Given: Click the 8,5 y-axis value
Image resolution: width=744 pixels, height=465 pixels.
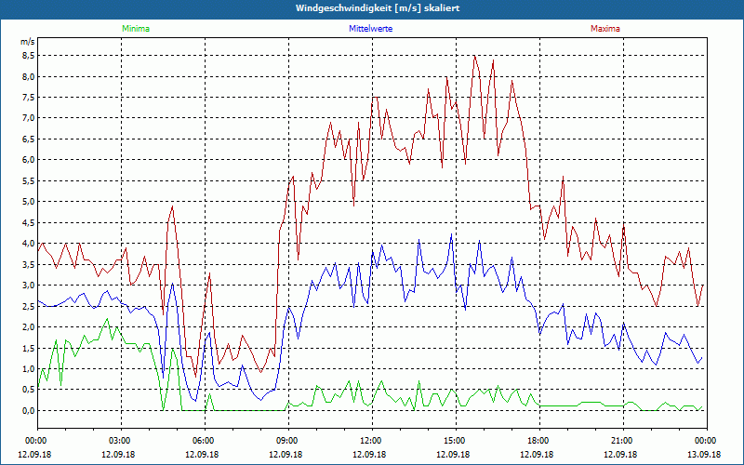Looking at the screenshot, I should click(29, 56).
